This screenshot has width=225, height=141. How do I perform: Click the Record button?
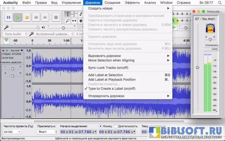point(56,17)
